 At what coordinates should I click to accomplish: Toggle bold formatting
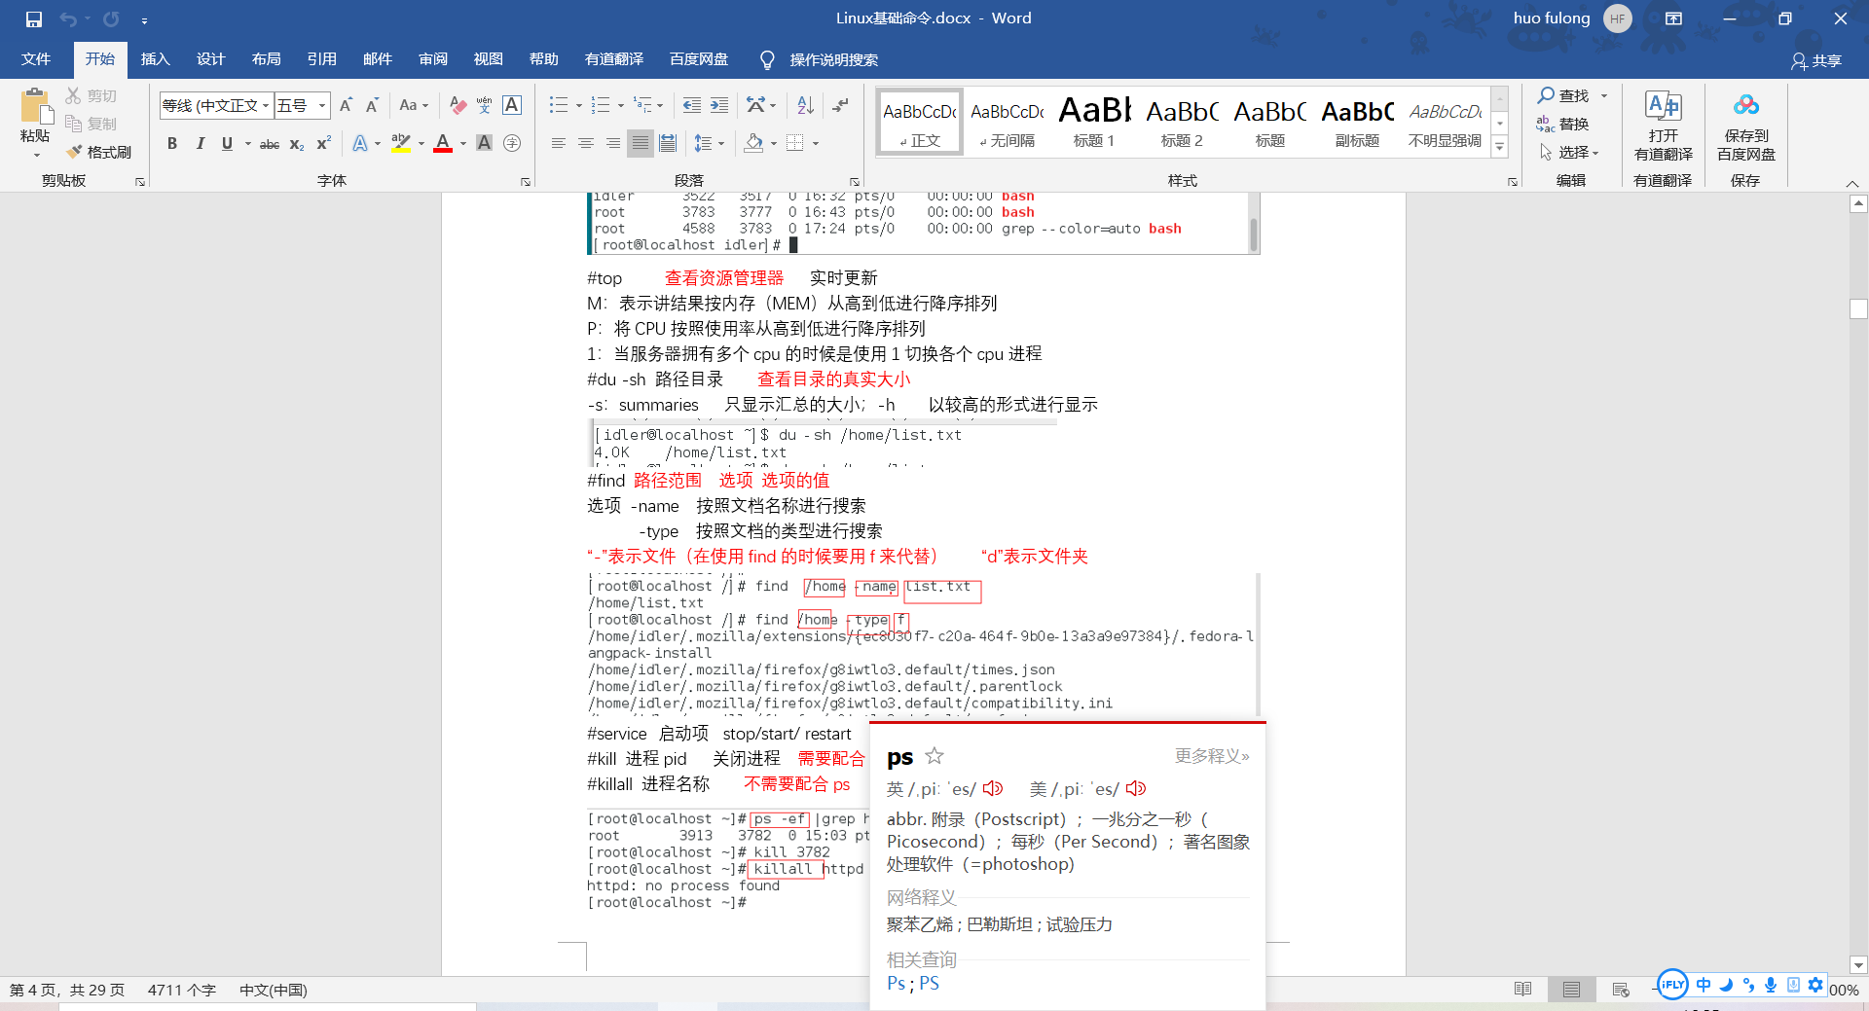pos(172,143)
